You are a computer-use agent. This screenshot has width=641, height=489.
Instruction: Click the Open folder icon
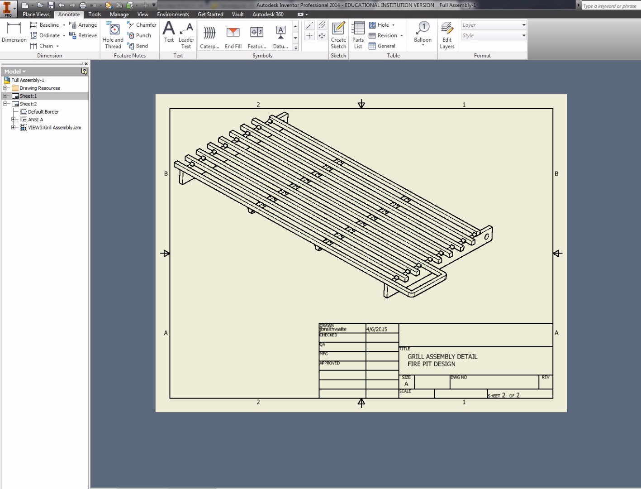[x=40, y=5]
